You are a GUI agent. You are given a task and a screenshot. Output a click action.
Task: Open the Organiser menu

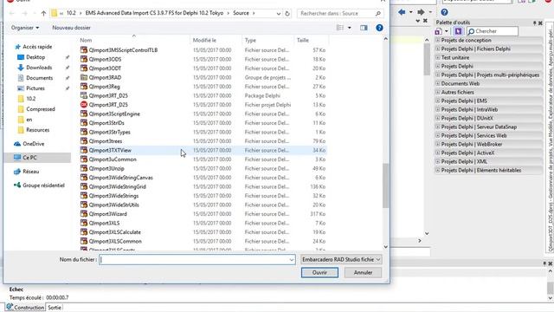click(25, 28)
